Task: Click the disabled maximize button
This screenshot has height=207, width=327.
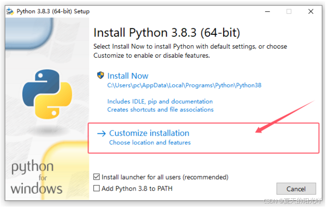Action: [x=289, y=11]
